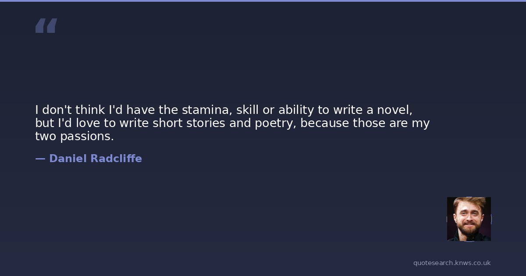
Task: Select the line beginning "but I'd love"
Action: tap(232, 123)
